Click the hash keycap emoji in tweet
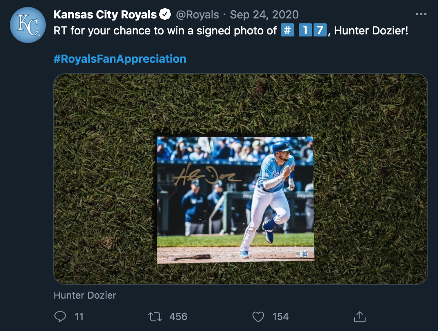This screenshot has width=438, height=331. coord(287,31)
